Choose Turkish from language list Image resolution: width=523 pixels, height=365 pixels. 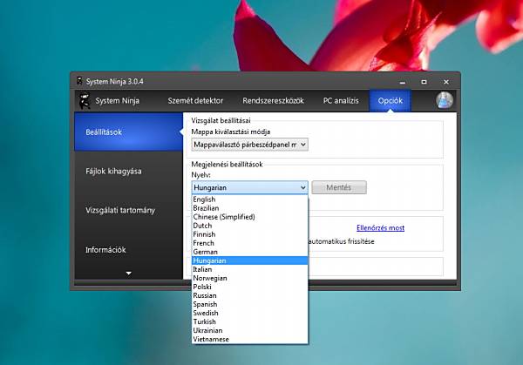[250, 321]
